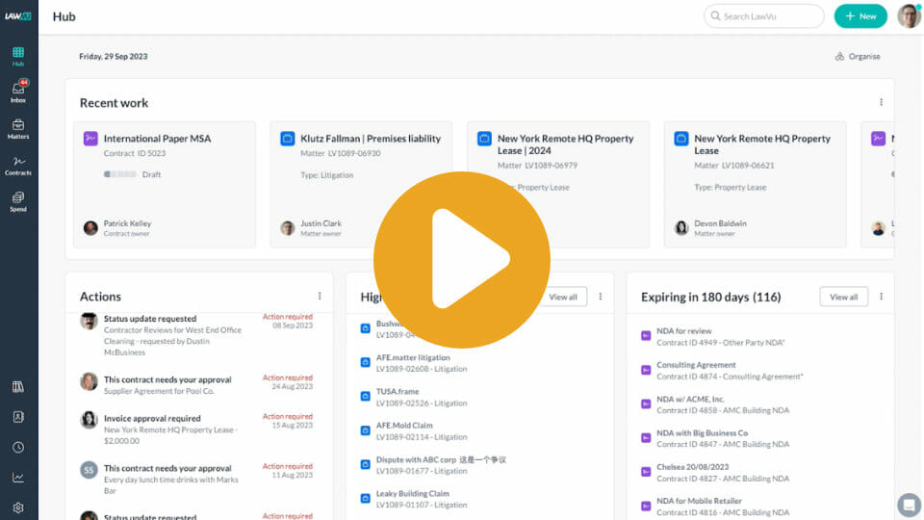Click Devon Baldwin's avatar
The image size is (924, 520).
(681, 227)
